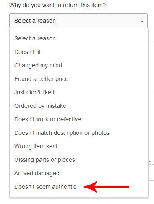The height and width of the screenshot is (204, 154).
Task: Pick 'Doesn't work or defective' reason
Action: pyautogui.click(x=79, y=119)
